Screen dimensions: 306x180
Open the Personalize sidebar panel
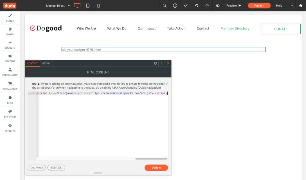click(10, 72)
